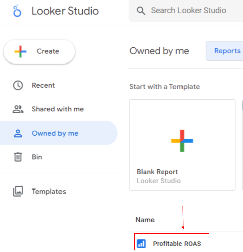Click the Start with a Template label
This screenshot has width=243, height=252.
click(x=164, y=87)
